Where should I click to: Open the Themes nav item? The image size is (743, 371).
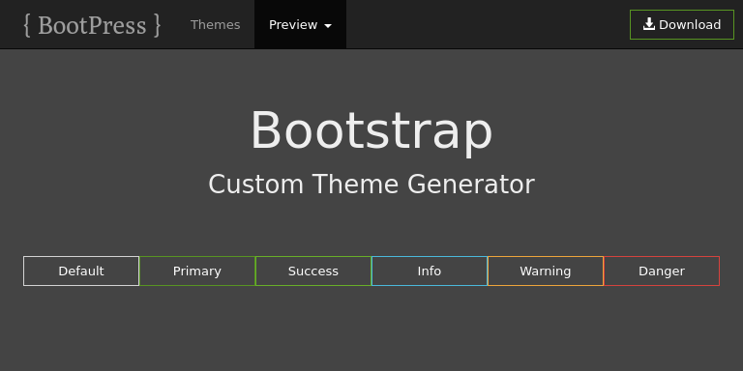215,24
